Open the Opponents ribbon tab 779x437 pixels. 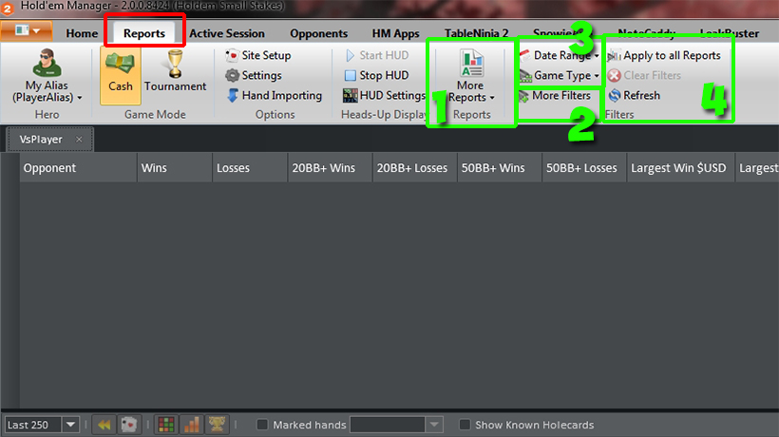[x=318, y=33]
